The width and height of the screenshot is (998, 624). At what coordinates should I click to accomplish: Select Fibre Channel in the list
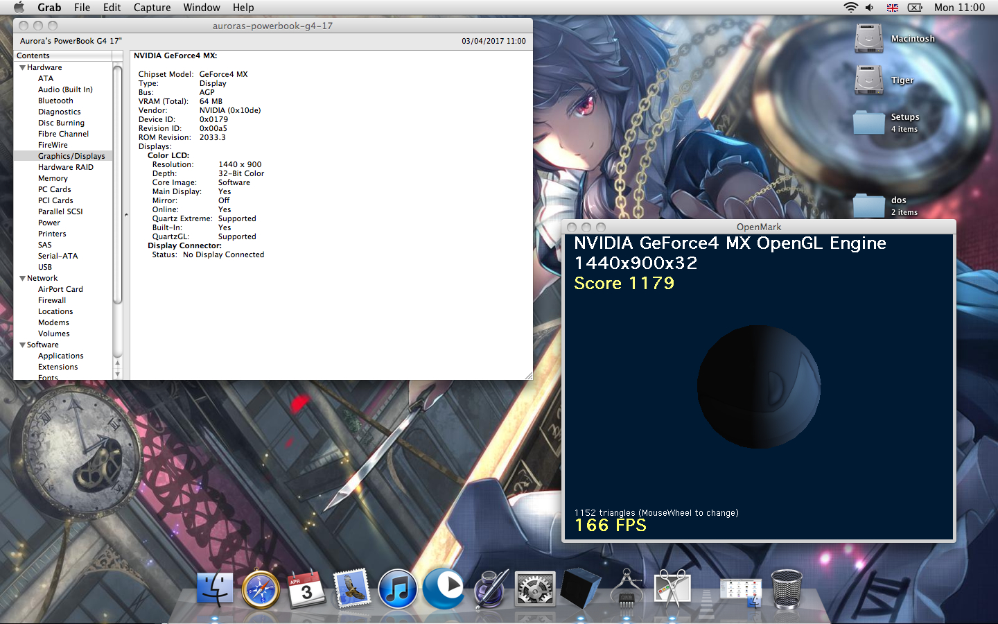pos(63,134)
